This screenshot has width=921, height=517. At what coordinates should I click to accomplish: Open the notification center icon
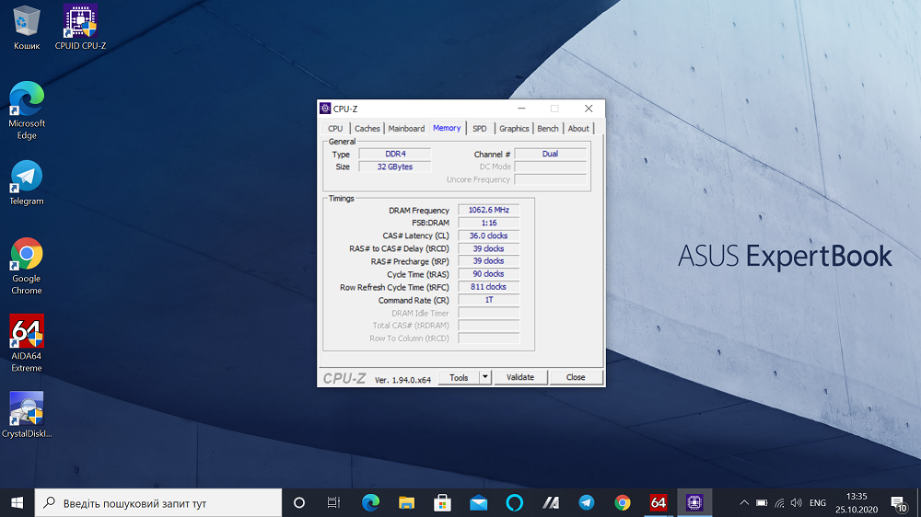click(x=898, y=503)
